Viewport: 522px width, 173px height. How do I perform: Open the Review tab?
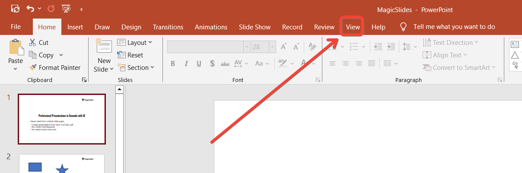tap(324, 27)
